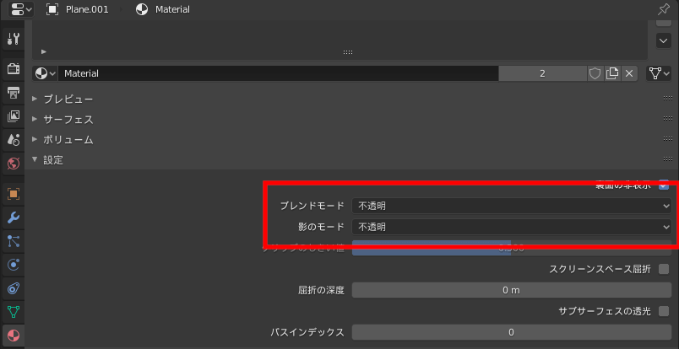Open the Scene properties tab
This screenshot has height=349, width=679.
[x=13, y=140]
